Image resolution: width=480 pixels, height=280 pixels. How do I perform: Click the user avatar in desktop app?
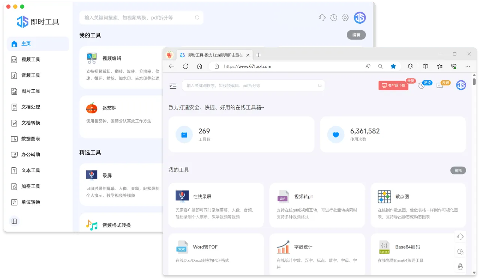tap(360, 18)
